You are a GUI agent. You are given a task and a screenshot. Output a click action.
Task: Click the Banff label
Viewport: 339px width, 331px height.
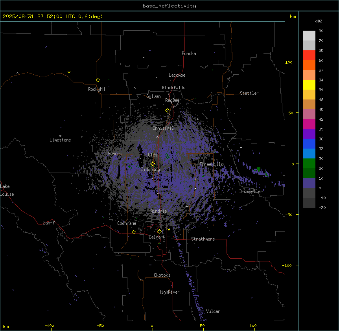point(49,223)
